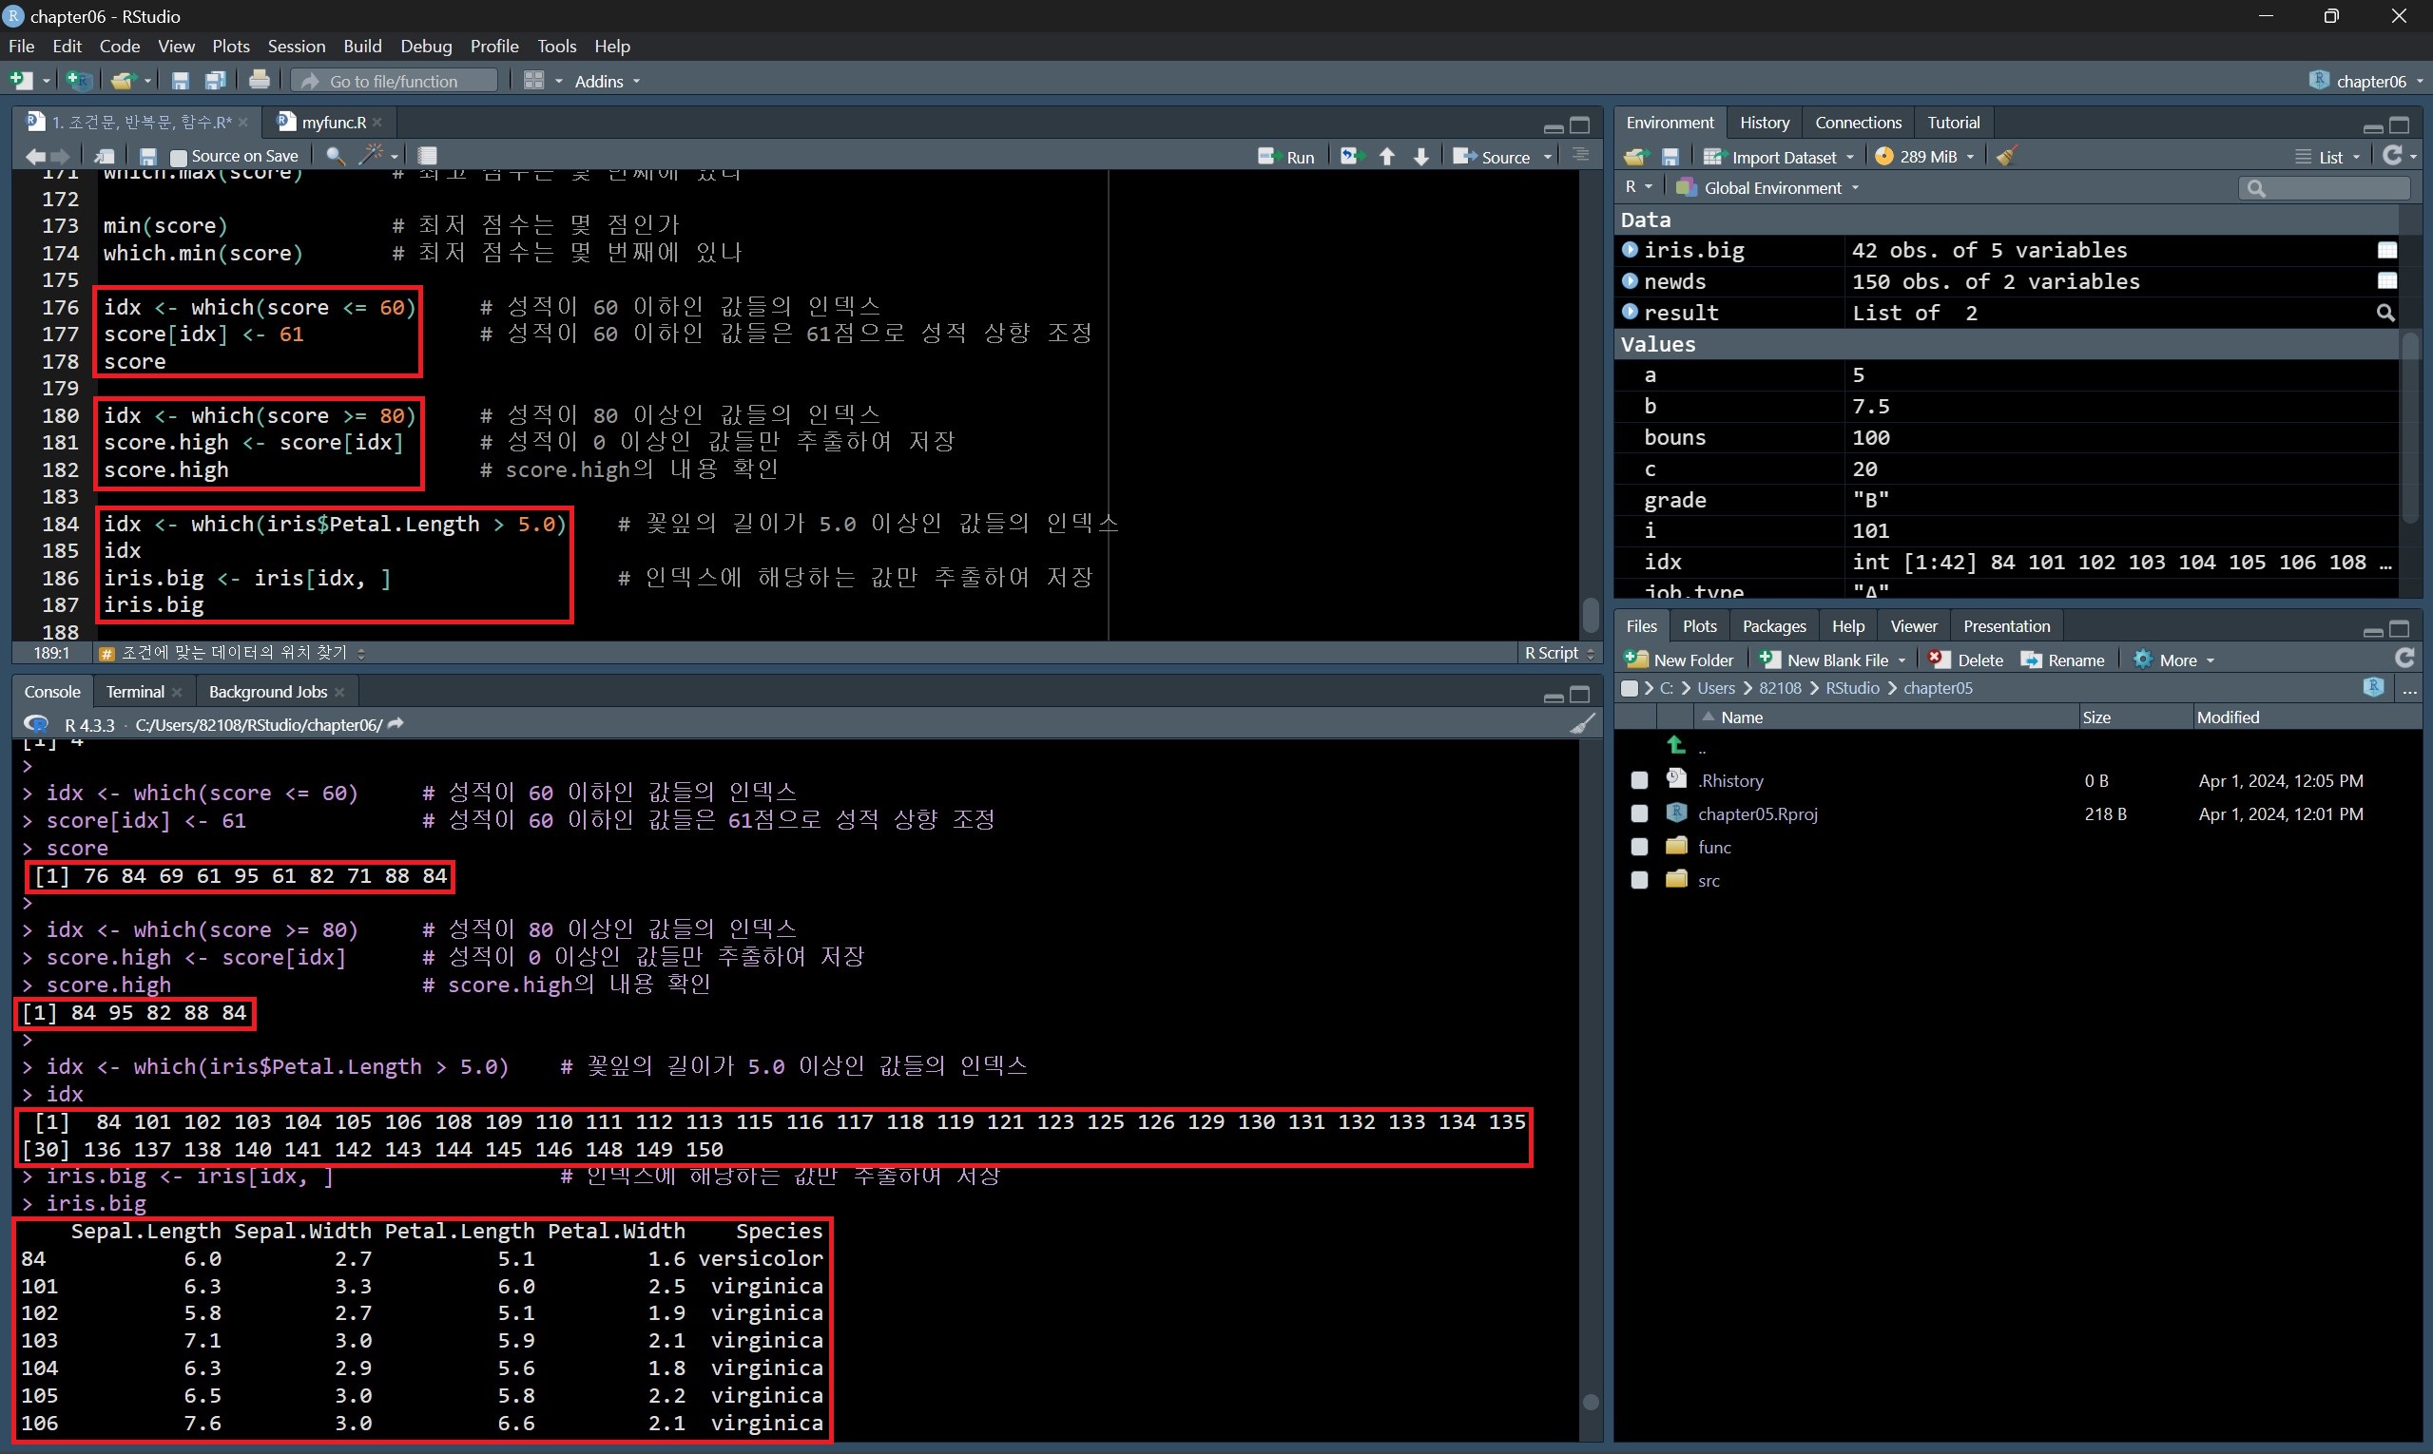Click the Compile Report notebook icon

tap(428, 156)
